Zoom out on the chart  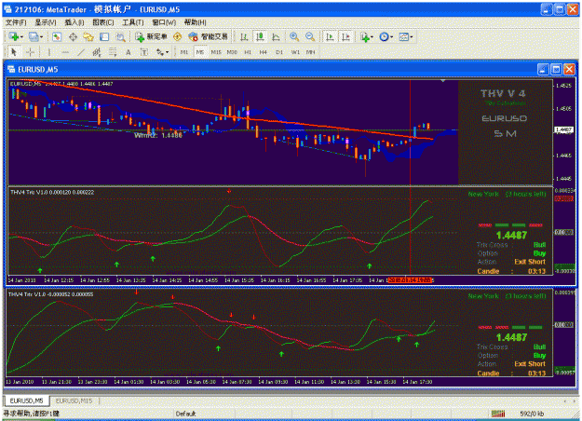(310, 36)
